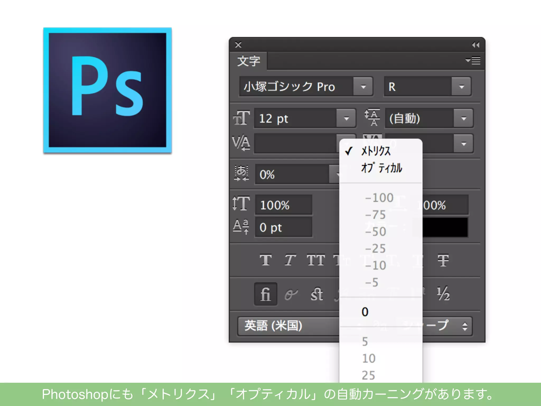Click the Photoshop Ps logo

[x=108, y=90]
